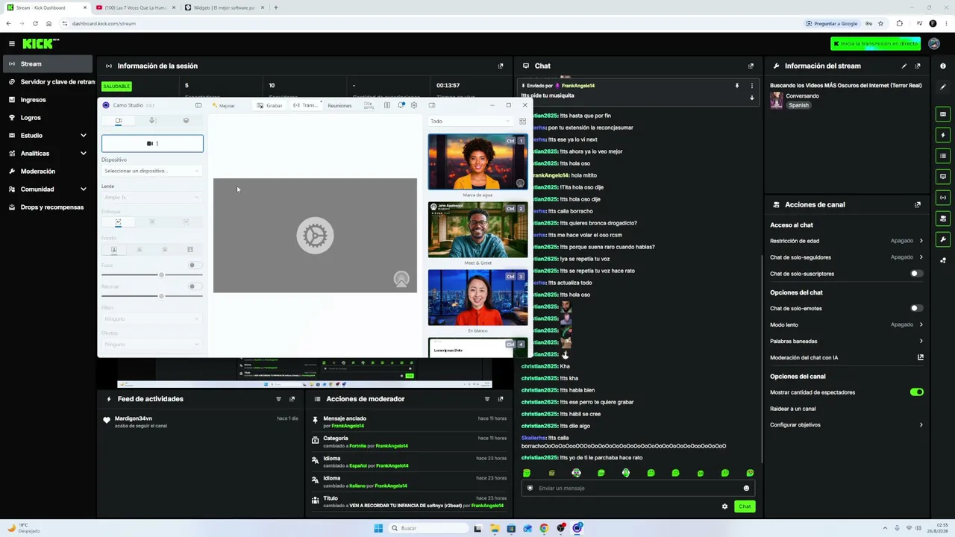Open Chrome from the Windows taskbar
Image resolution: width=955 pixels, height=537 pixels.
[x=544, y=528]
